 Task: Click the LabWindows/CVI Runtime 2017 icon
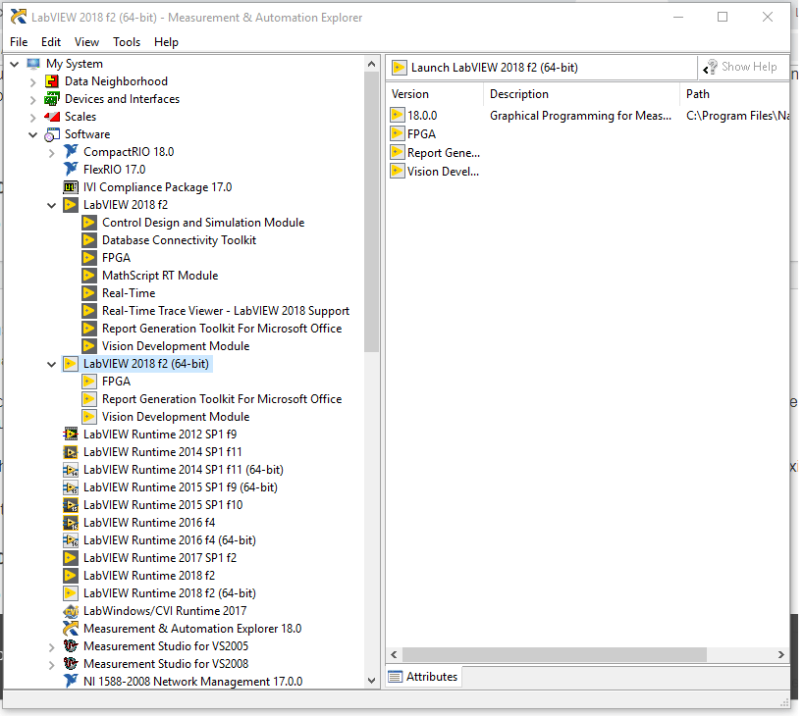pyautogui.click(x=71, y=611)
